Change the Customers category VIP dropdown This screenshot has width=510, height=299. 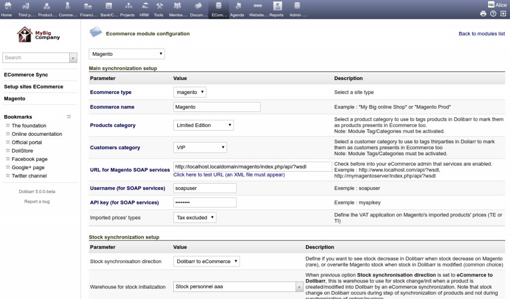[x=200, y=148]
